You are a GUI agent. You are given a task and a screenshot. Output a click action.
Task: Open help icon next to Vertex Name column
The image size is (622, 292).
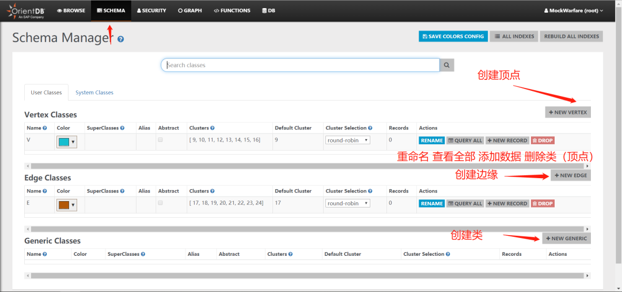45,128
